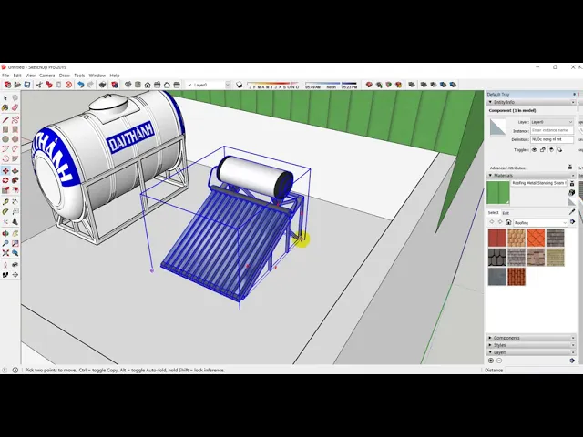Click the Undo arrow in toolbar
583x437 pixels.
[x=80, y=85]
